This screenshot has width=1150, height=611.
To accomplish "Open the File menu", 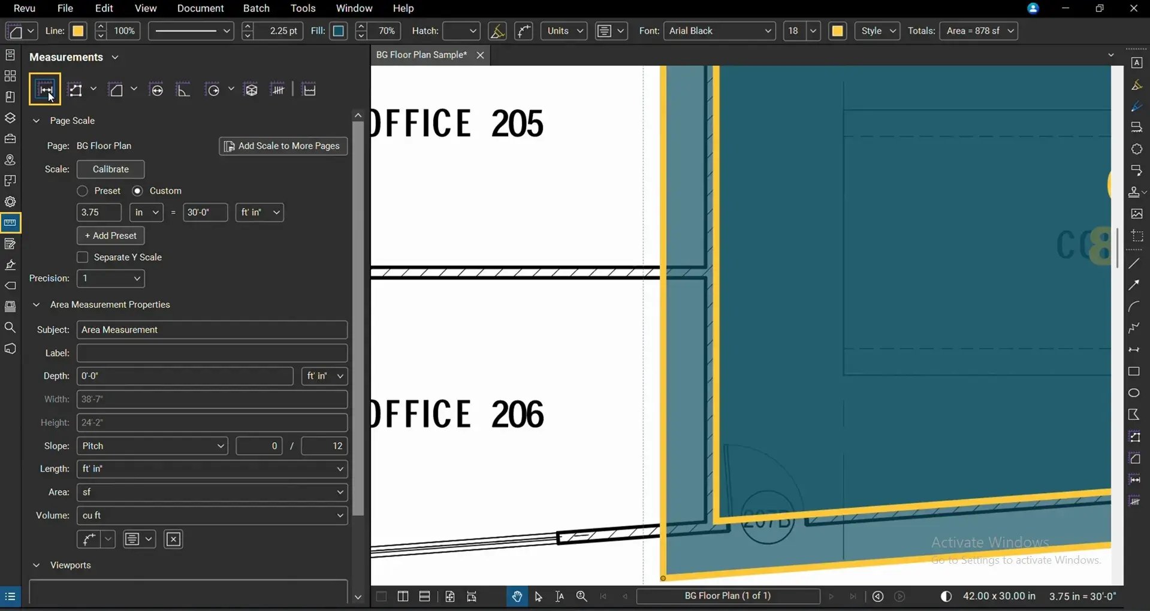I will [x=65, y=8].
